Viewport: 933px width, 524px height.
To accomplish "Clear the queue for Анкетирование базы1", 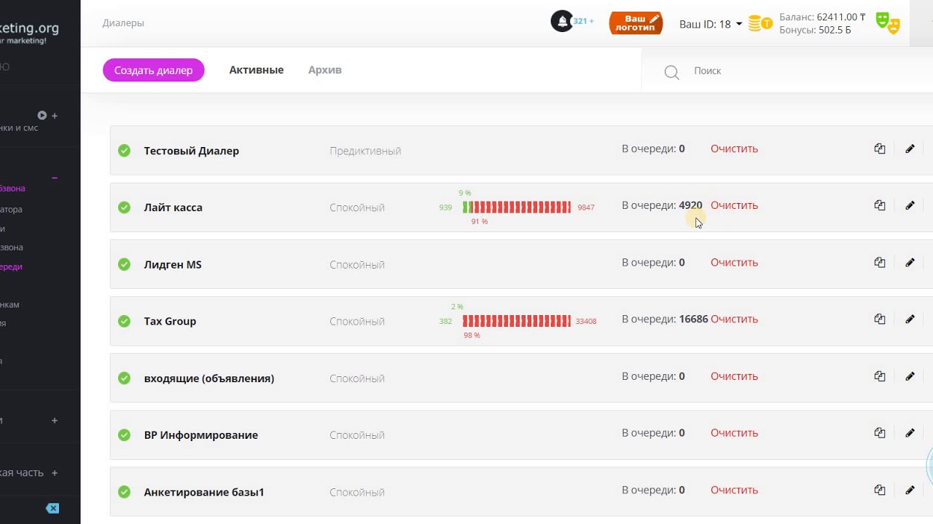I will pyautogui.click(x=734, y=490).
